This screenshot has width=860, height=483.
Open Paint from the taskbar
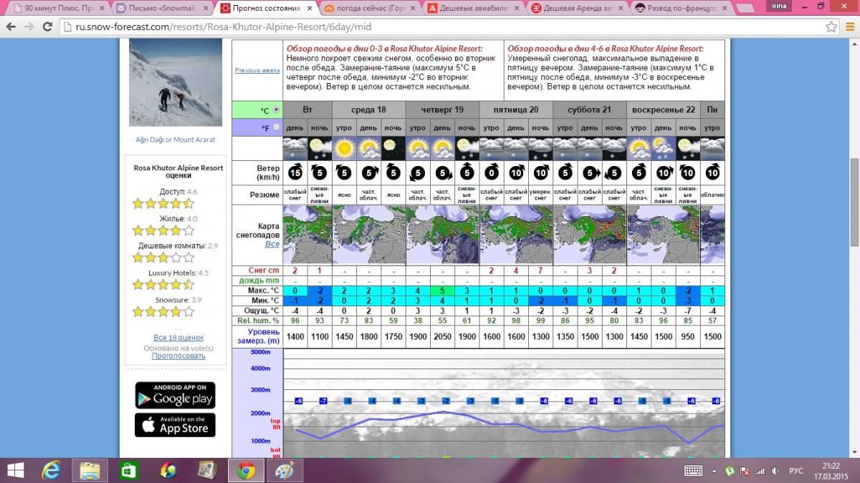point(285,470)
